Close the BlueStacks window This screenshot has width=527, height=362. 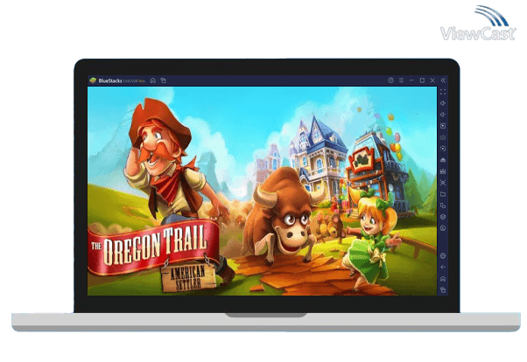pyautogui.click(x=432, y=80)
